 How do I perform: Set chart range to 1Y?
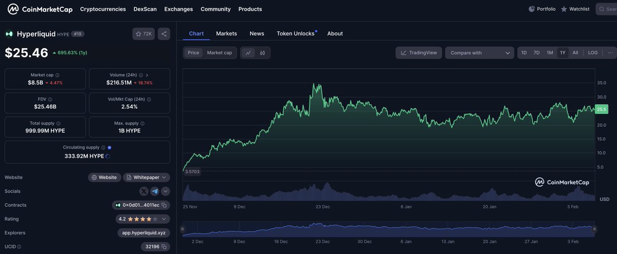tap(562, 53)
